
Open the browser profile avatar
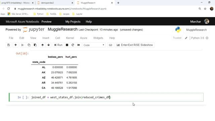[x=212, y=9]
